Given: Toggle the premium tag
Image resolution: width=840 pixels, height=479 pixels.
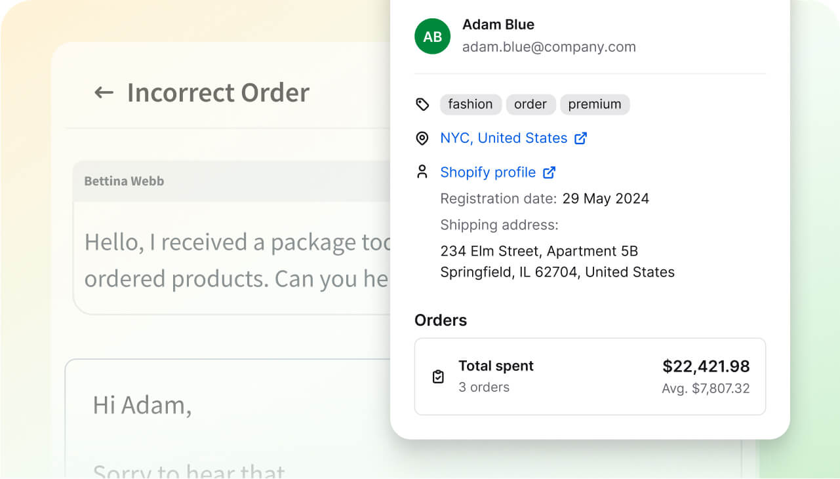Looking at the screenshot, I should tap(595, 104).
